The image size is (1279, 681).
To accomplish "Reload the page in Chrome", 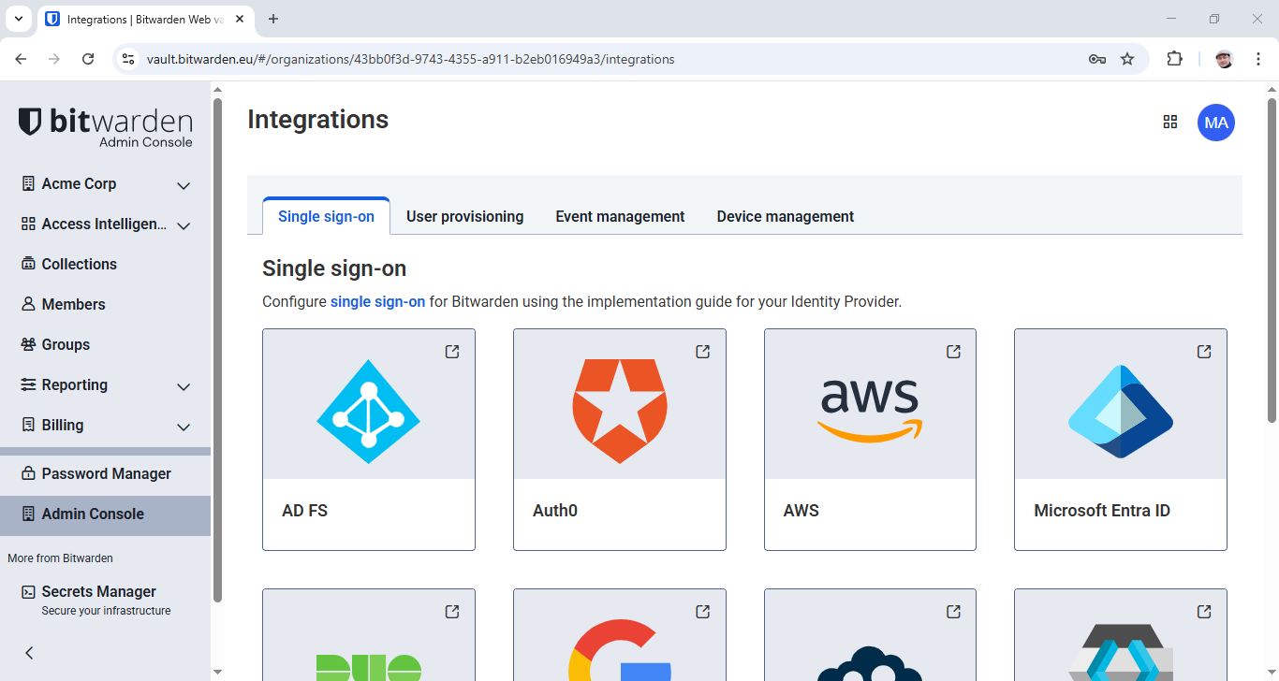I will coord(88,59).
